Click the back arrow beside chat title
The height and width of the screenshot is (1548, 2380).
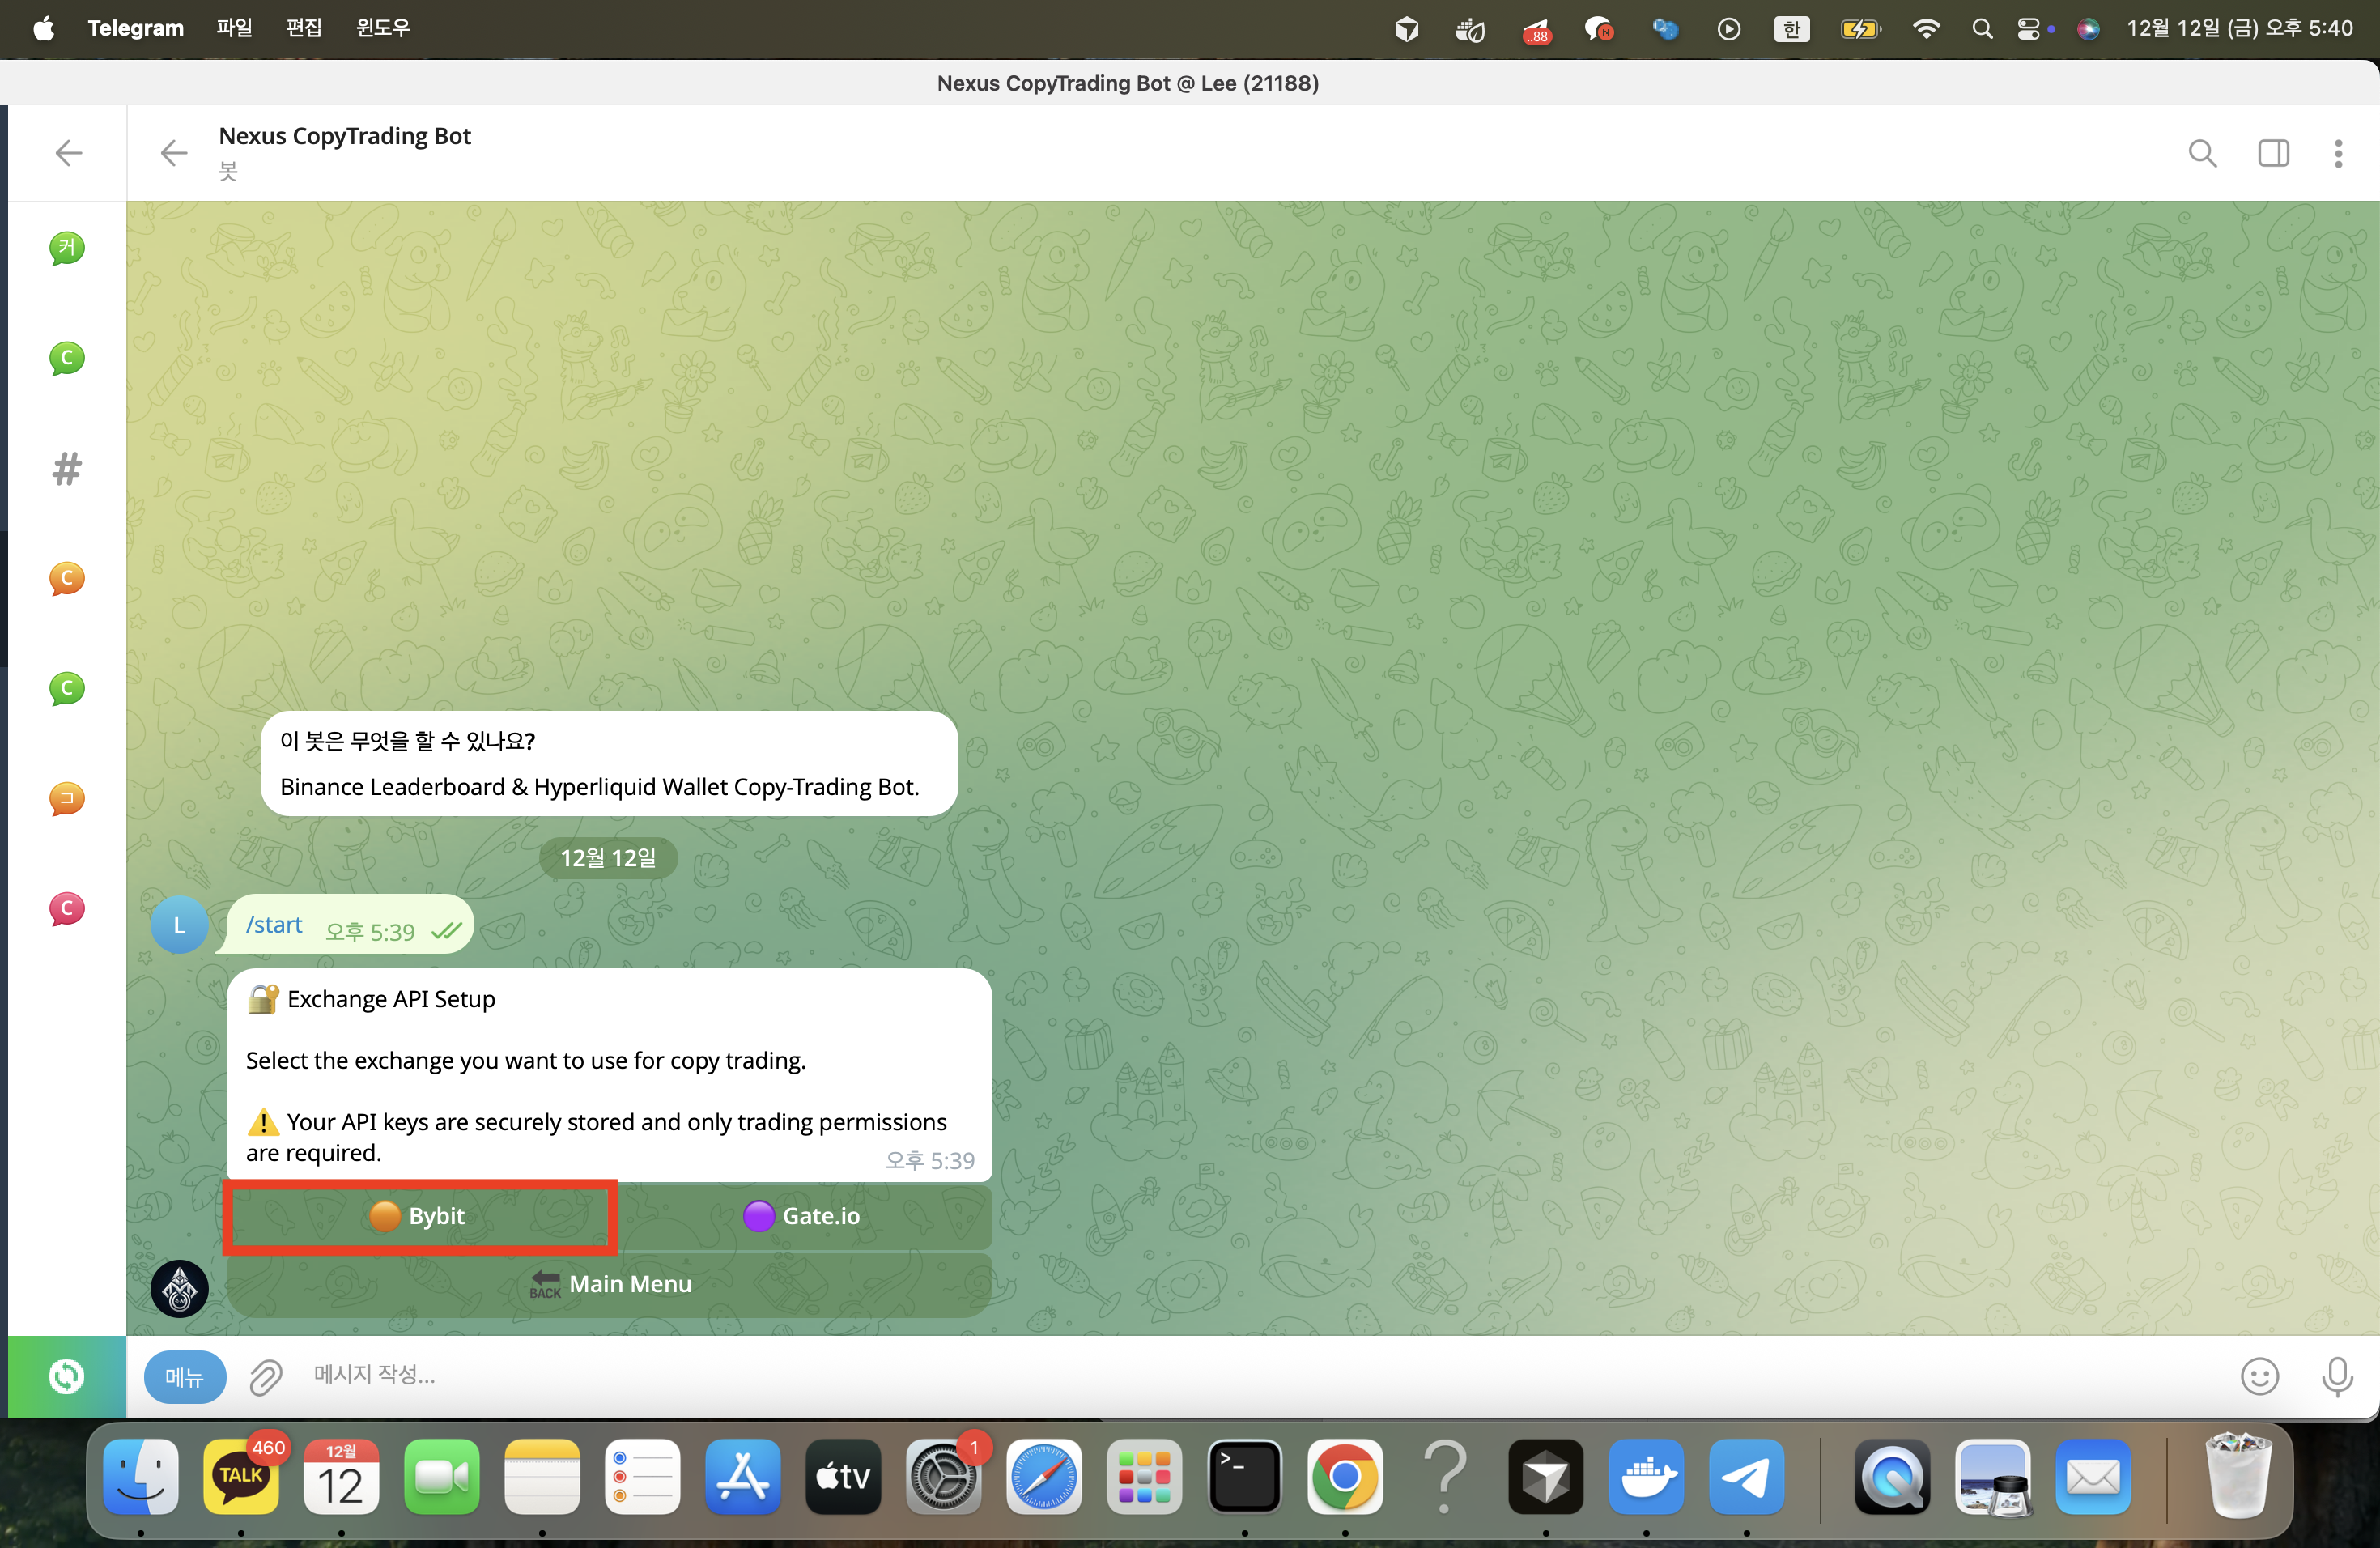(x=174, y=153)
